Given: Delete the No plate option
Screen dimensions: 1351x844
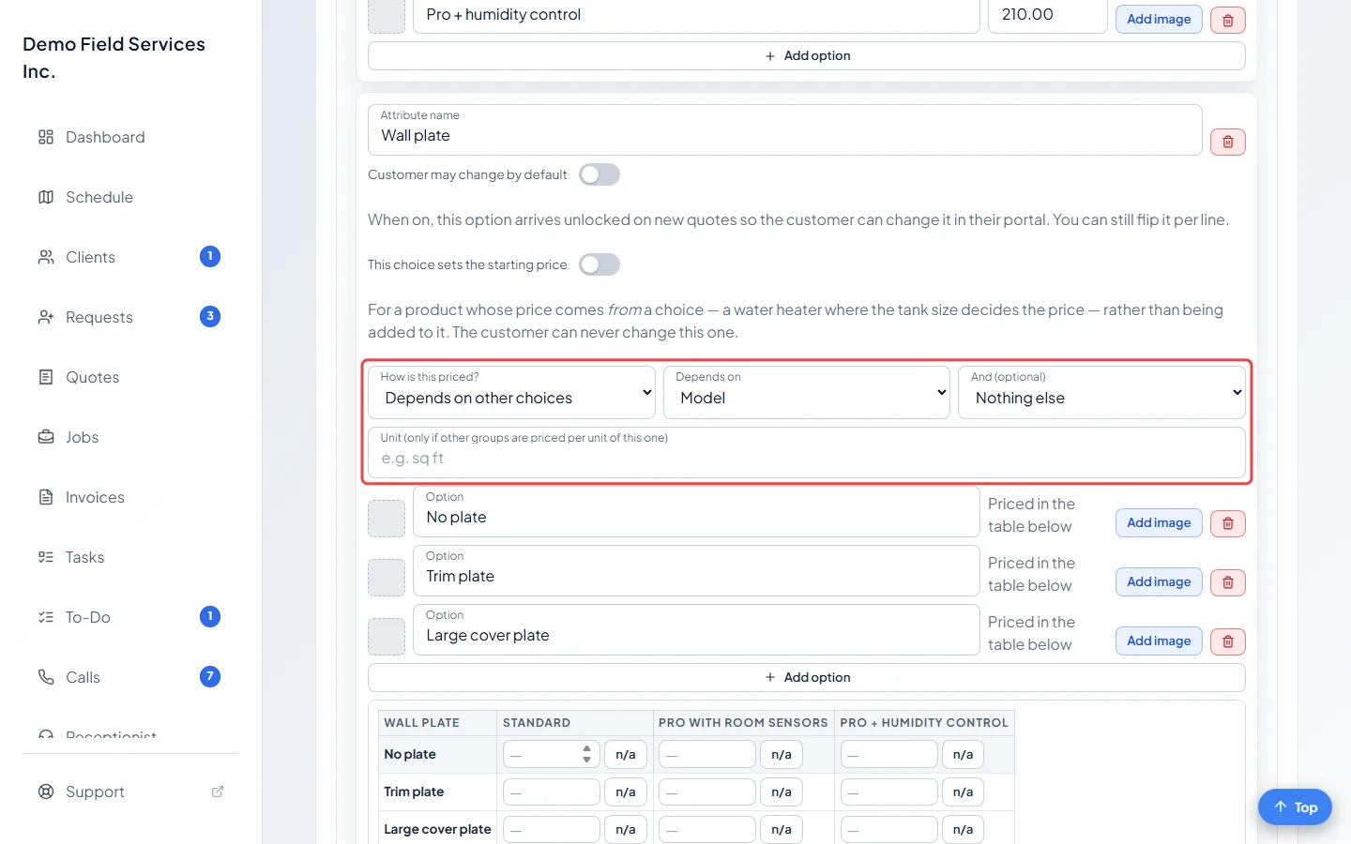Looking at the screenshot, I should [x=1228, y=523].
